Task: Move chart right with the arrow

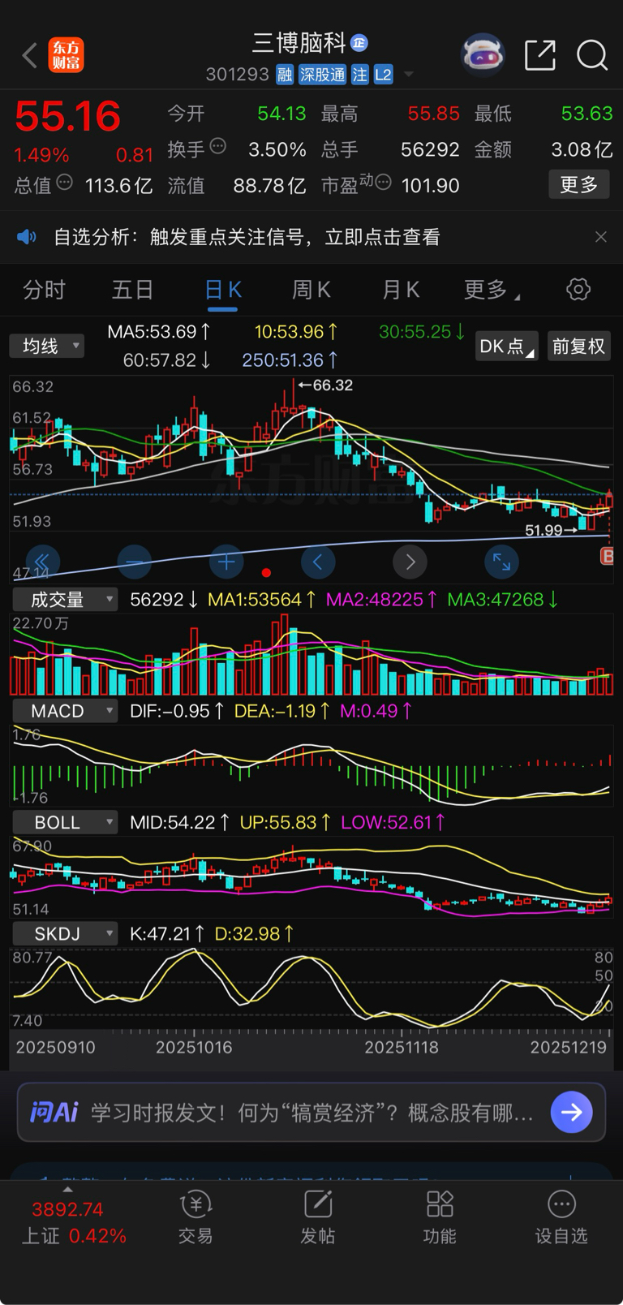Action: [x=410, y=561]
